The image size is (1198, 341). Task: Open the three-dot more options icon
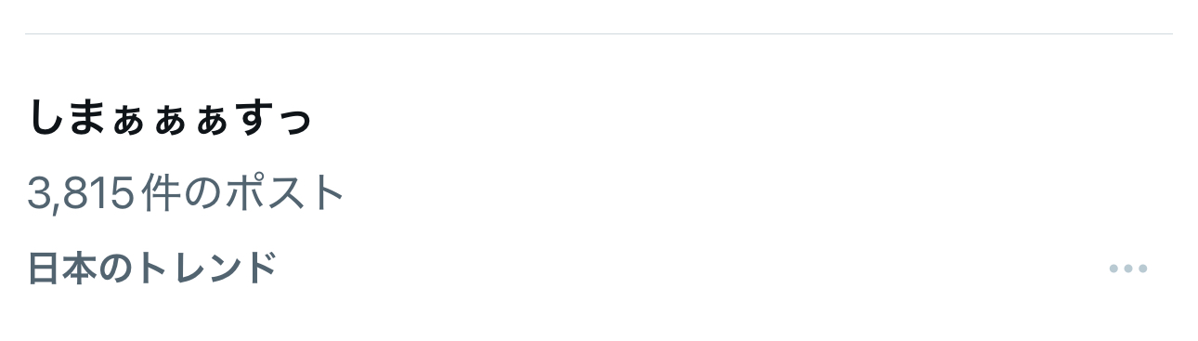coord(1128,269)
